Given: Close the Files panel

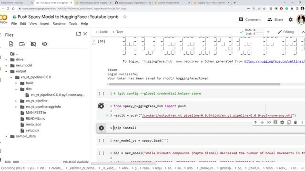Looking at the screenshot, I should point(85,34).
